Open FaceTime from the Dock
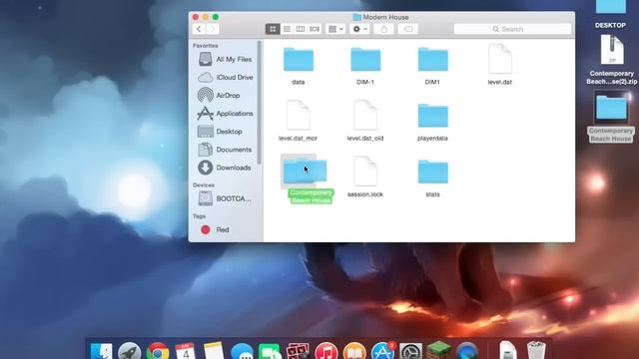Viewport: 639px width, 359px height. click(270, 352)
